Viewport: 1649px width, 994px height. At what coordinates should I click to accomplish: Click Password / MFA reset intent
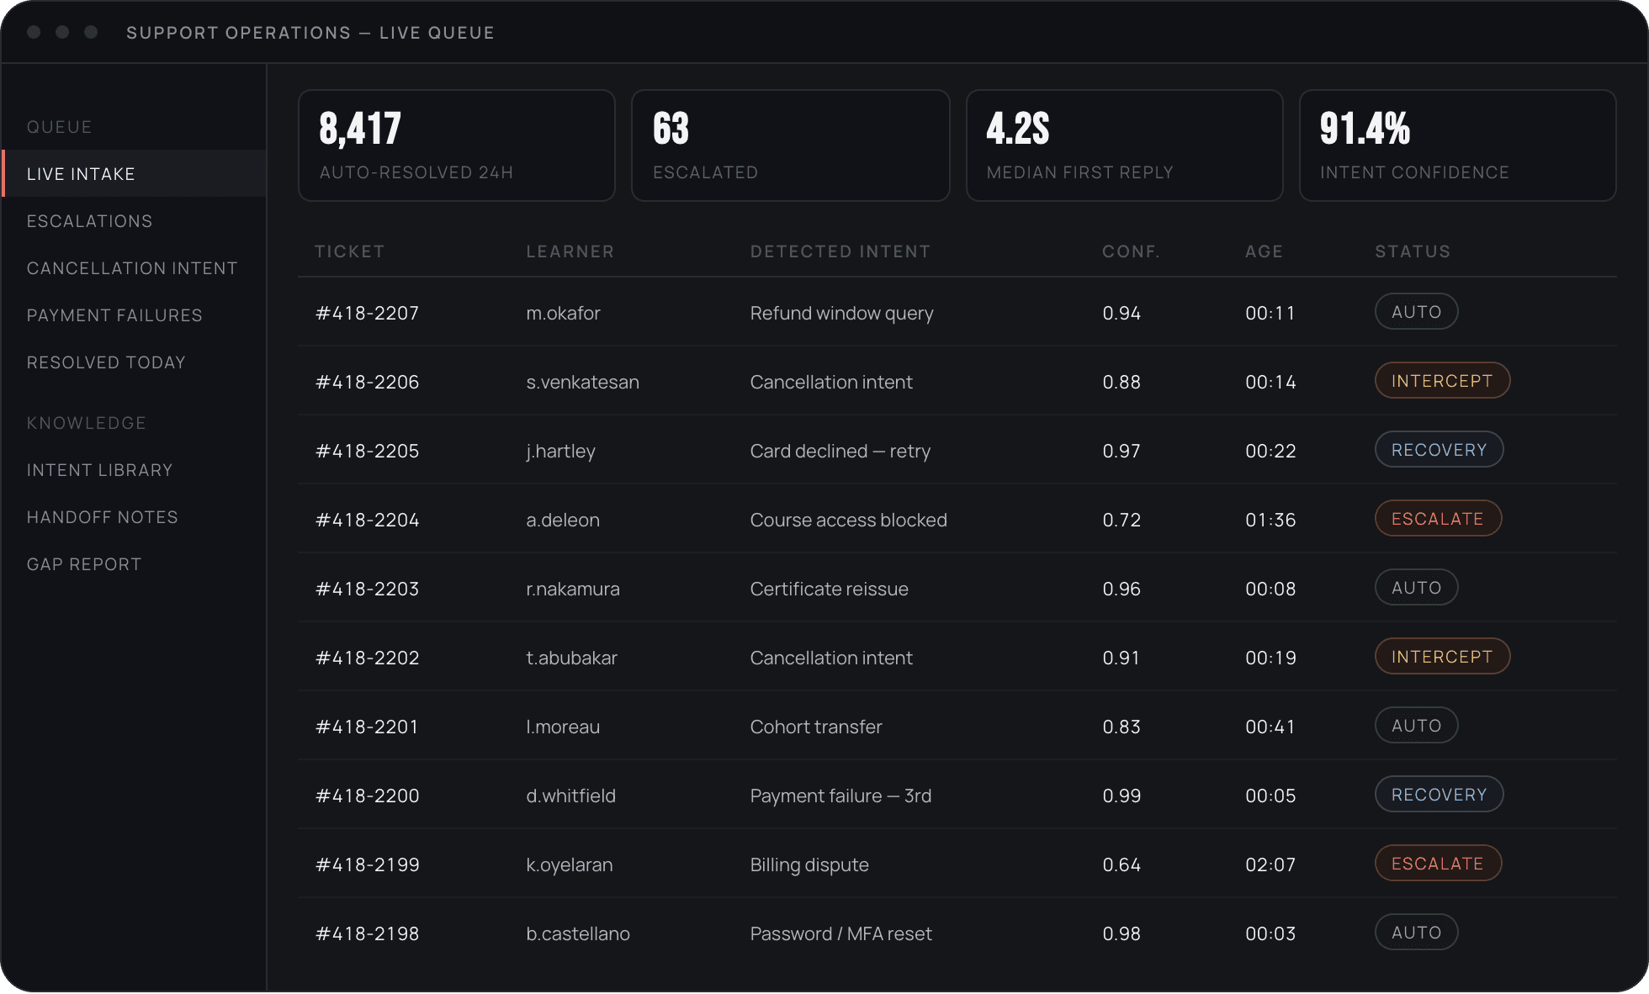pos(840,933)
